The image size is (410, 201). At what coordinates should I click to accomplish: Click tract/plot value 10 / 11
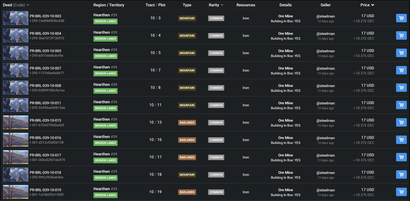click(x=155, y=105)
